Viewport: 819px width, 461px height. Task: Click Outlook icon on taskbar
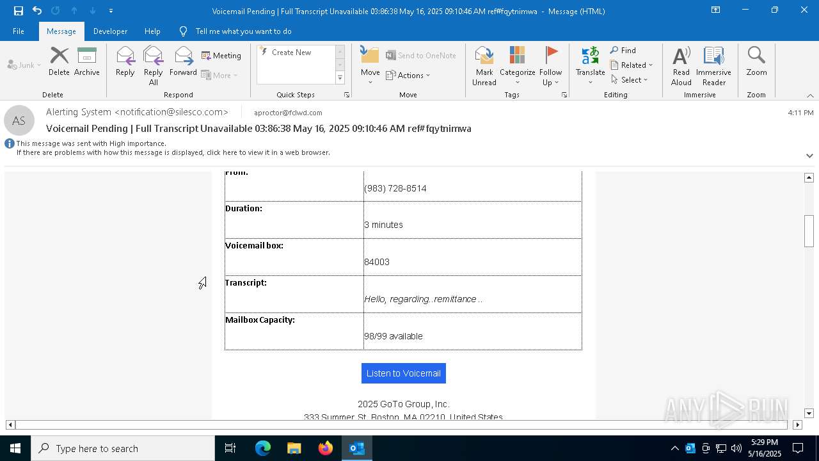click(x=357, y=448)
